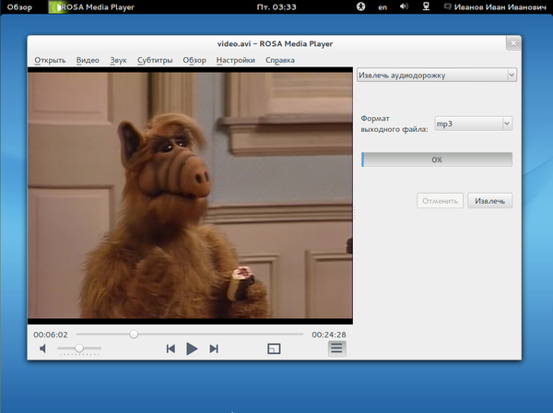Click the extraction progress bar showing 0%
Image resolution: width=553 pixels, height=413 pixels.
(437, 159)
